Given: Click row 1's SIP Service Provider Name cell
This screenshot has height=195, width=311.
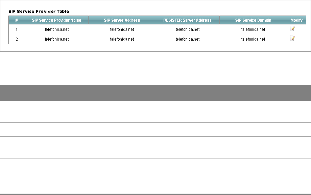Looking at the screenshot, I should point(57,29).
